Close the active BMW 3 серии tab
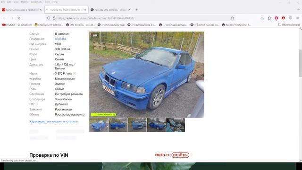Image resolution: width=302 pixels, height=170 pixels. [85, 10]
